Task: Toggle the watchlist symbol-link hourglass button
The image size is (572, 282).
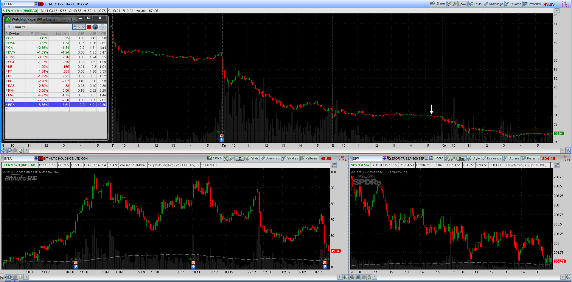Action: (95, 27)
